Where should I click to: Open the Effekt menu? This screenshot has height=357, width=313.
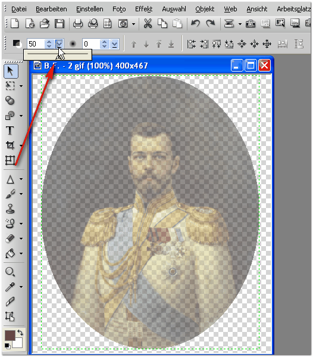pos(143,9)
